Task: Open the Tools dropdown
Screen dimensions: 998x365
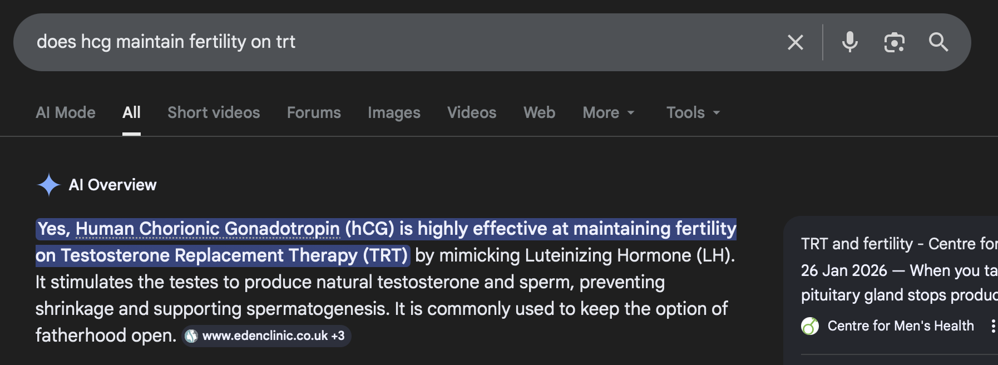Action: click(x=693, y=112)
